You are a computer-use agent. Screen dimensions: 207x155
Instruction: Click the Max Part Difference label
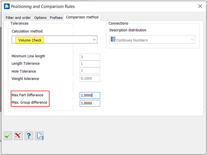pyautogui.click(x=27, y=95)
